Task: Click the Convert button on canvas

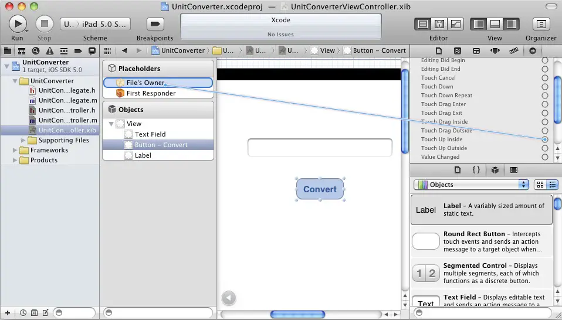Action: point(320,189)
